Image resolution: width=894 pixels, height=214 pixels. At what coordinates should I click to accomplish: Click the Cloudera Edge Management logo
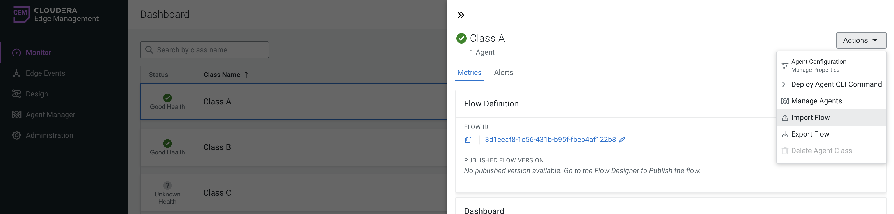[x=56, y=15]
